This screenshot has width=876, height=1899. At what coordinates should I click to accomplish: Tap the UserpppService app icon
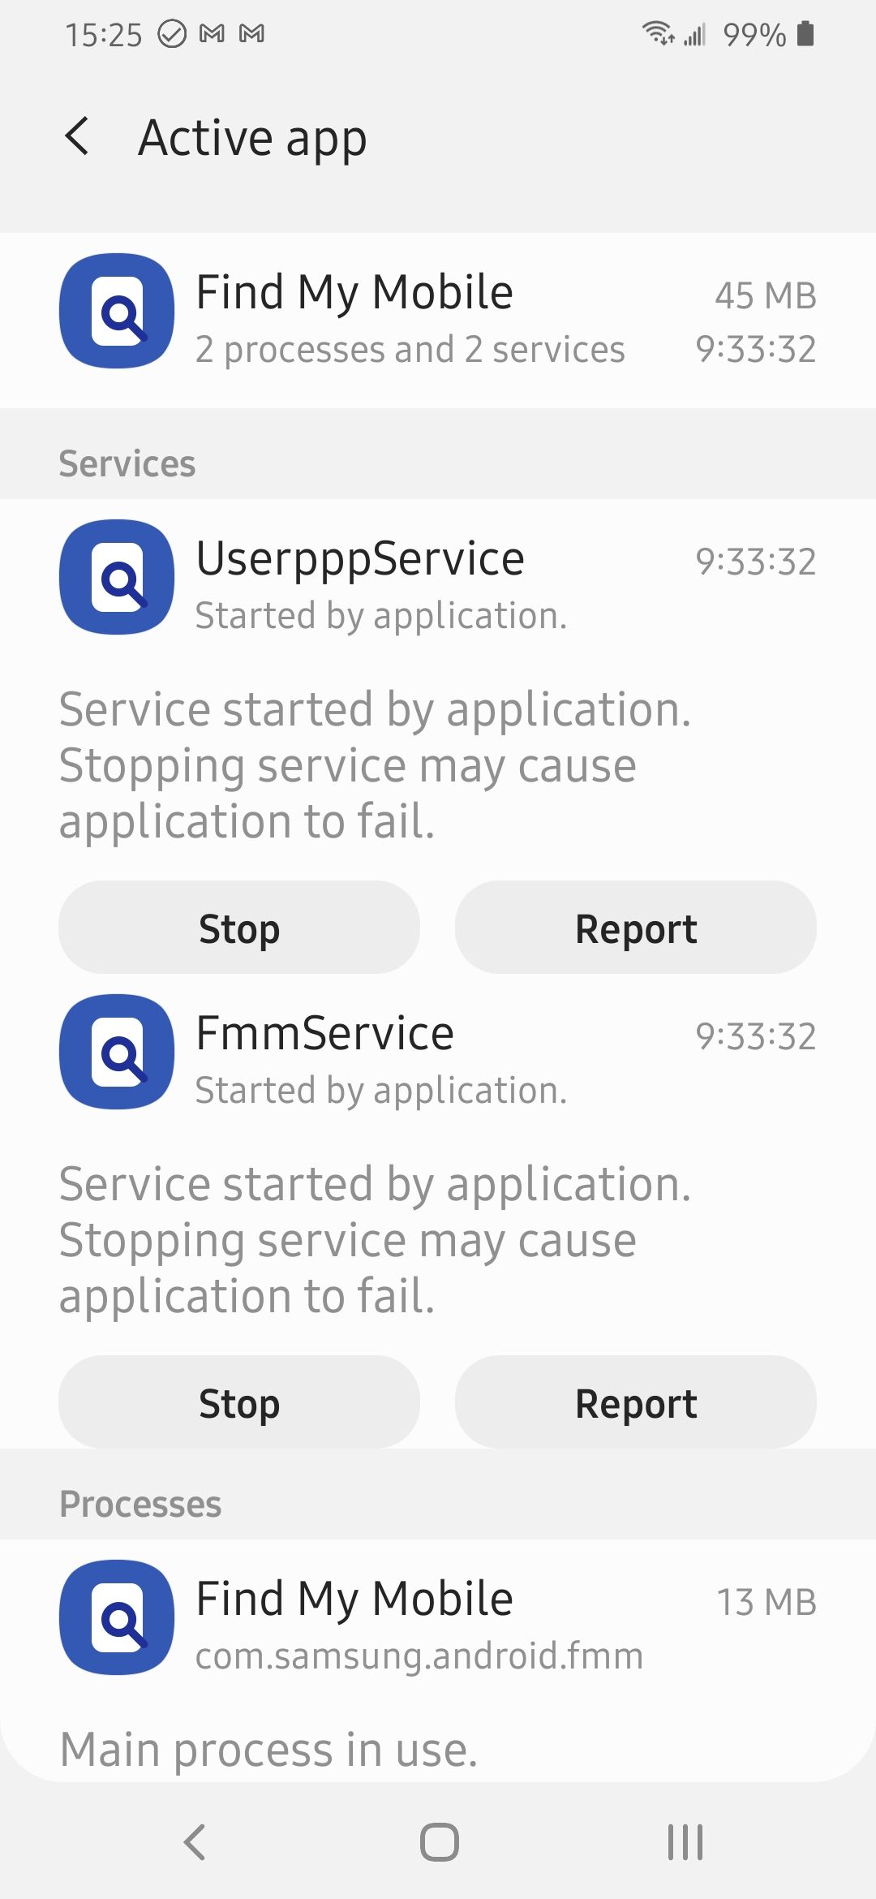[x=117, y=577]
